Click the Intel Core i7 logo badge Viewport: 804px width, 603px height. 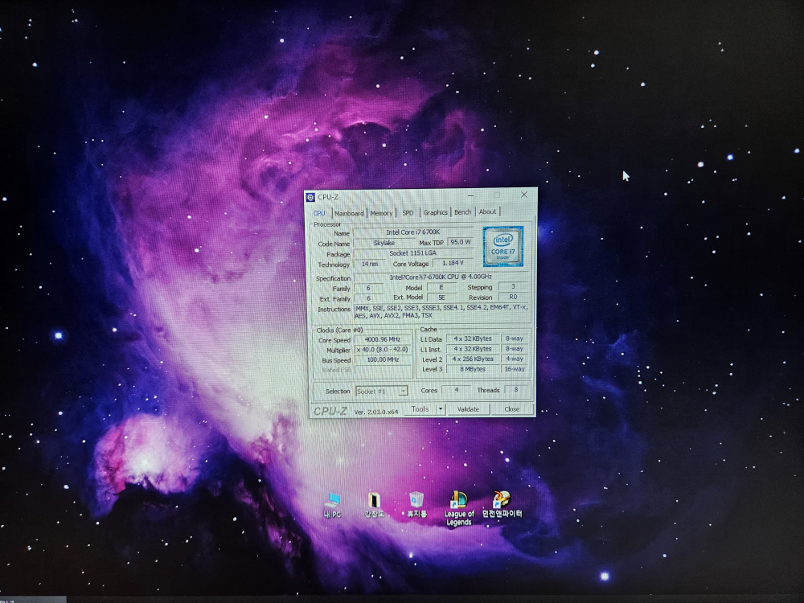[x=503, y=245]
